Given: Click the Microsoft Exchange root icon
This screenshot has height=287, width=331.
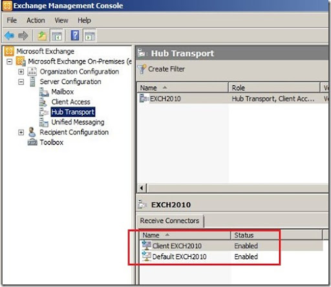Looking at the screenshot, I should click(x=9, y=51).
